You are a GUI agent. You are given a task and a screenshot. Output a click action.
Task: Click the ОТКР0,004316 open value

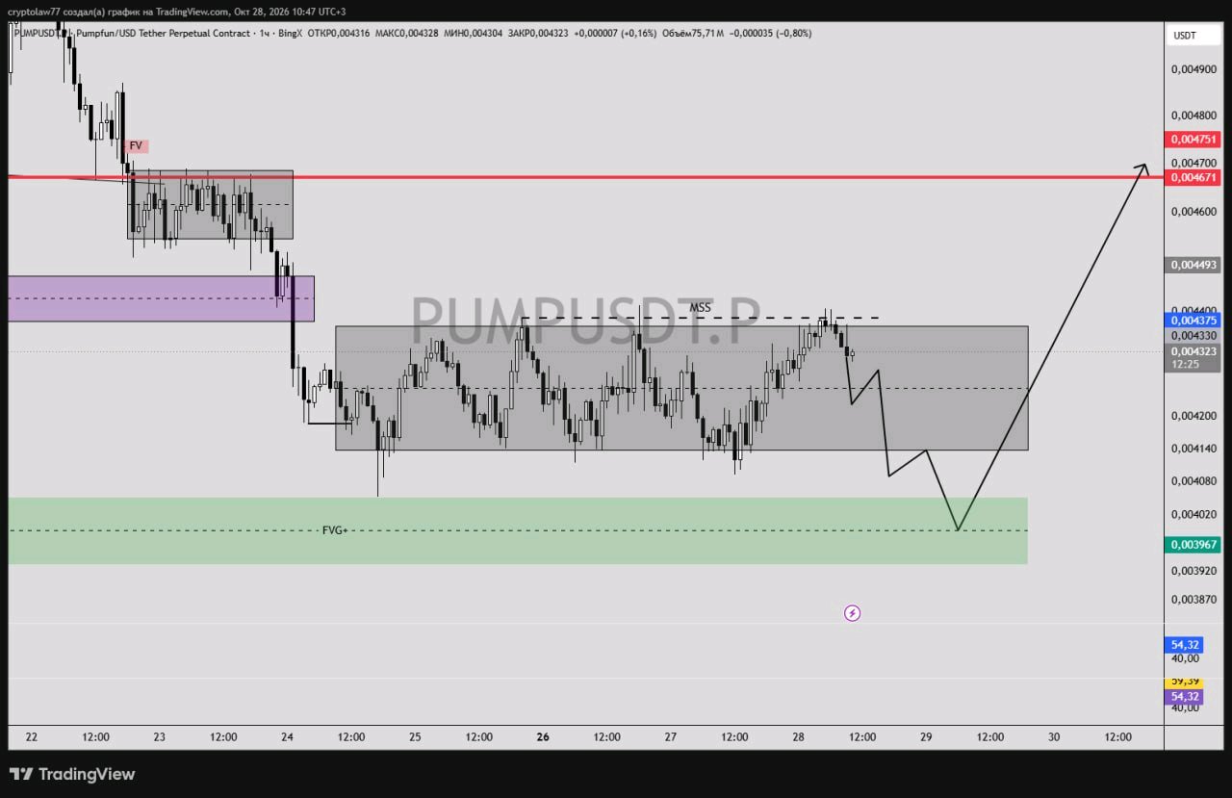(x=338, y=34)
